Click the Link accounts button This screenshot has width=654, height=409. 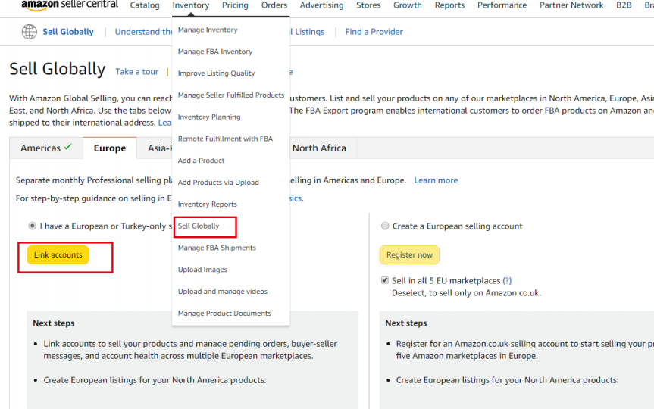[x=58, y=254]
